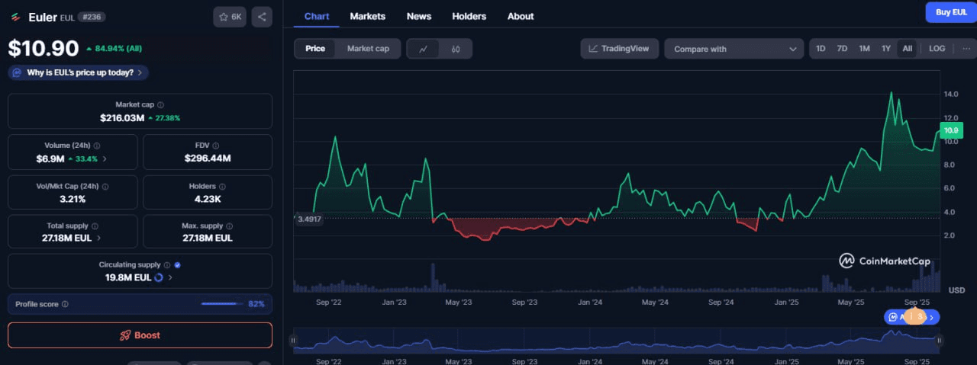Image resolution: width=977 pixels, height=365 pixels.
Task: Open the Holders tab
Action: [469, 16]
